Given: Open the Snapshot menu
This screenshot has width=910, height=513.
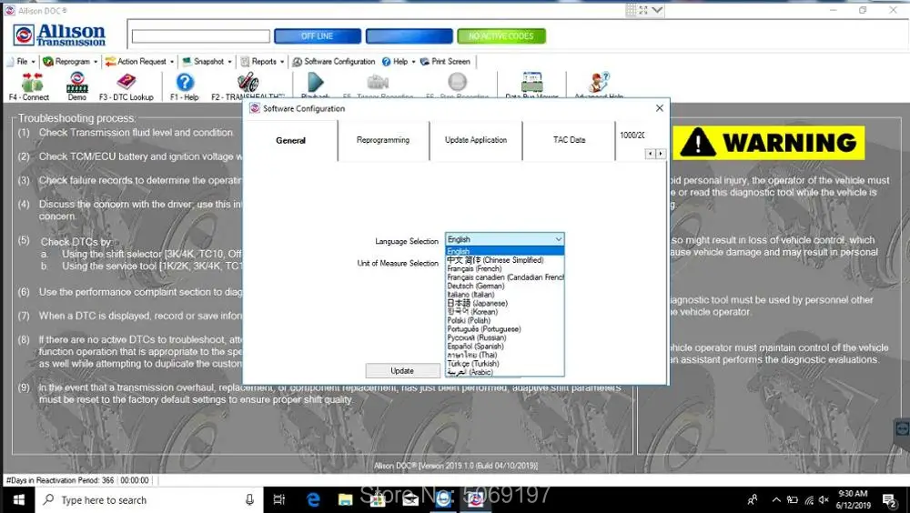Looking at the screenshot, I should click(x=207, y=61).
